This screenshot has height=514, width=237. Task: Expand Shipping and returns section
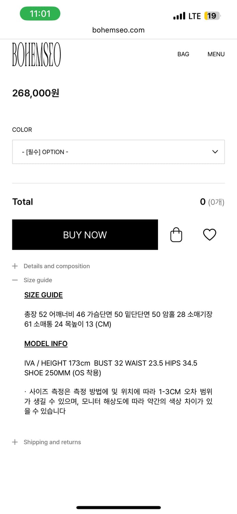click(52, 442)
